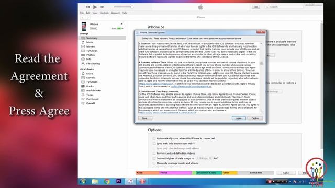Image resolution: width=335 pixels, height=188 pixels.
Task: Click the Other segment of the storage bar
Action: [230, 173]
